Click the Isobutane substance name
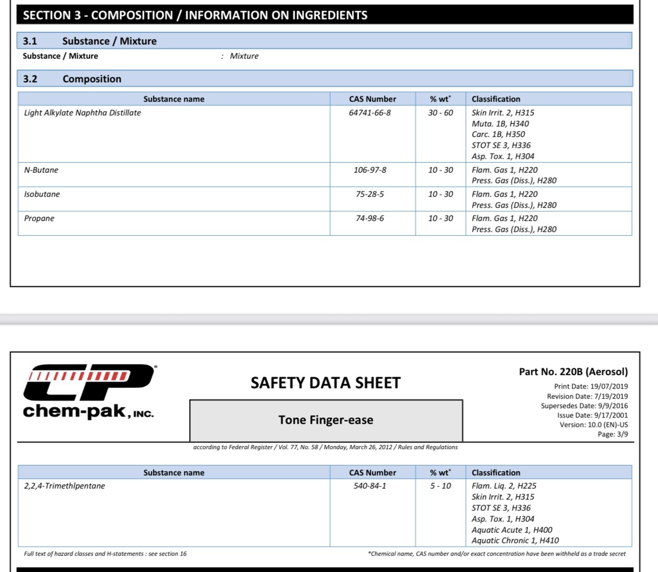The image size is (658, 572). pyautogui.click(x=42, y=194)
